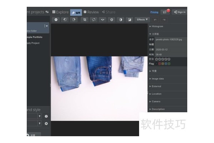Click sort arrows beside projects header
214x143 pixels.
click(x=47, y=12)
